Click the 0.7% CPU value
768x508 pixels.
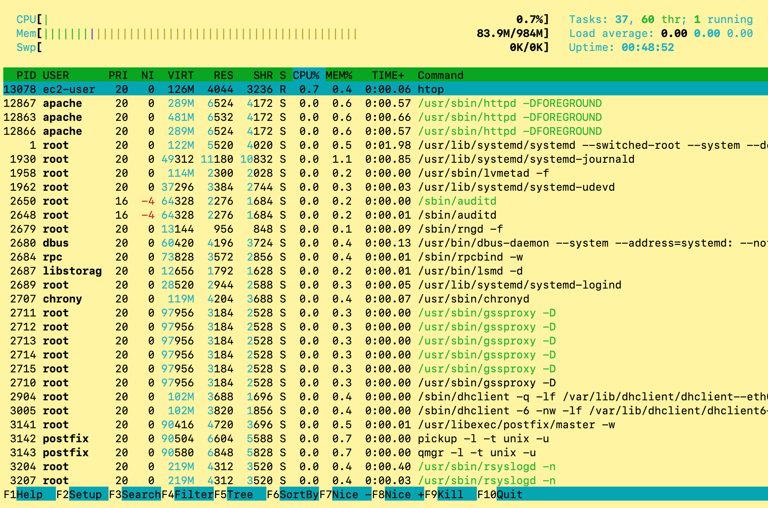529,19
